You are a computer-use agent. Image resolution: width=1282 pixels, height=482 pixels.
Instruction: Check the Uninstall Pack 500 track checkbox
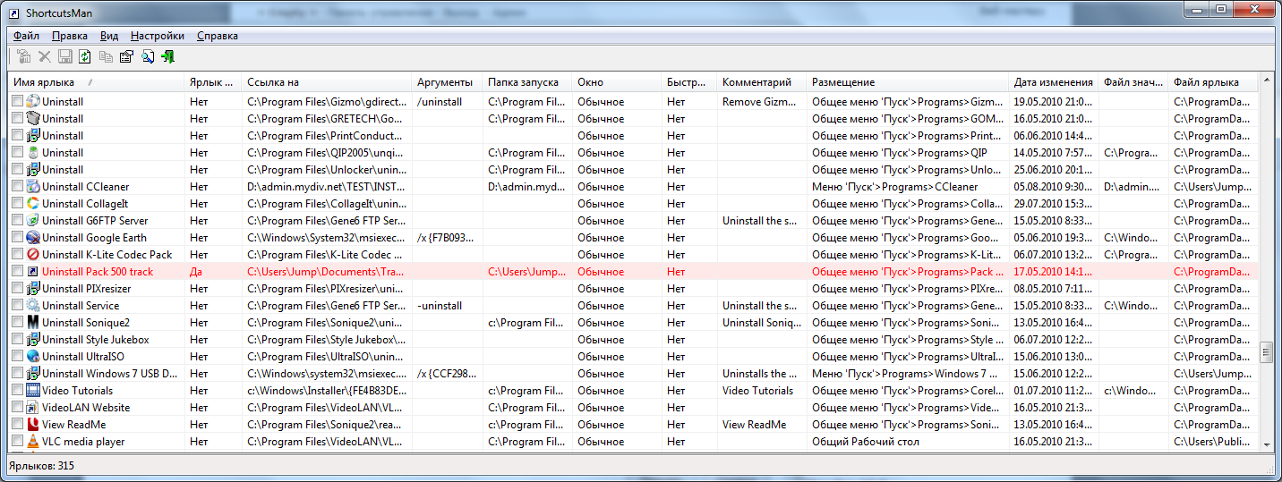click(x=17, y=272)
